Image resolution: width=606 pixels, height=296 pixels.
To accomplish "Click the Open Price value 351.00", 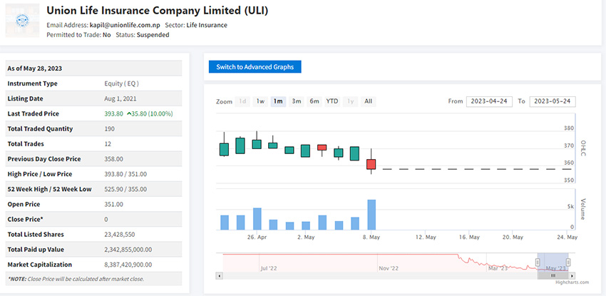I will [113, 205].
